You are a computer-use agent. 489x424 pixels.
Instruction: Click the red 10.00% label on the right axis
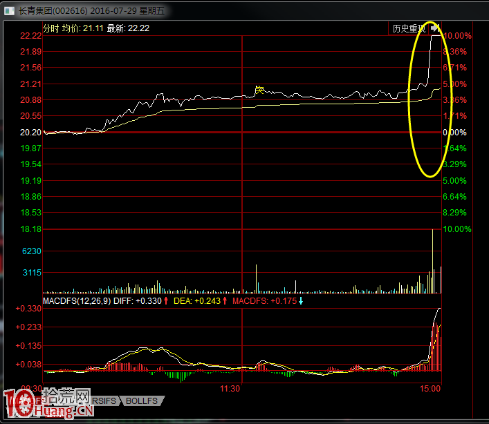tap(457, 36)
